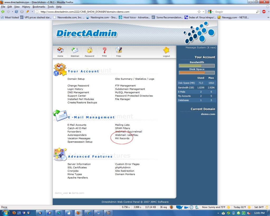This screenshot has width=270, height=216.
Task: Click the Google search box
Action: tap(235, 12)
